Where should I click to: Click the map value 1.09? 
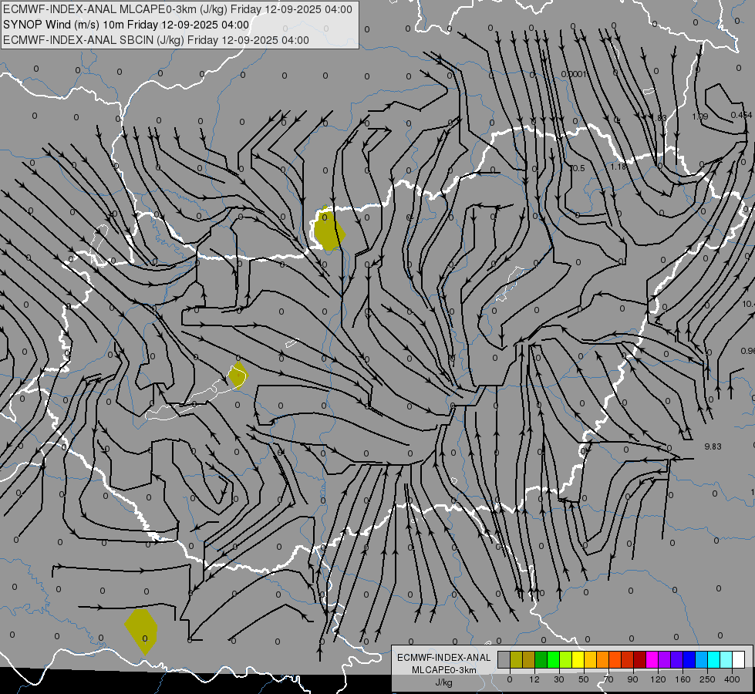pos(699,116)
